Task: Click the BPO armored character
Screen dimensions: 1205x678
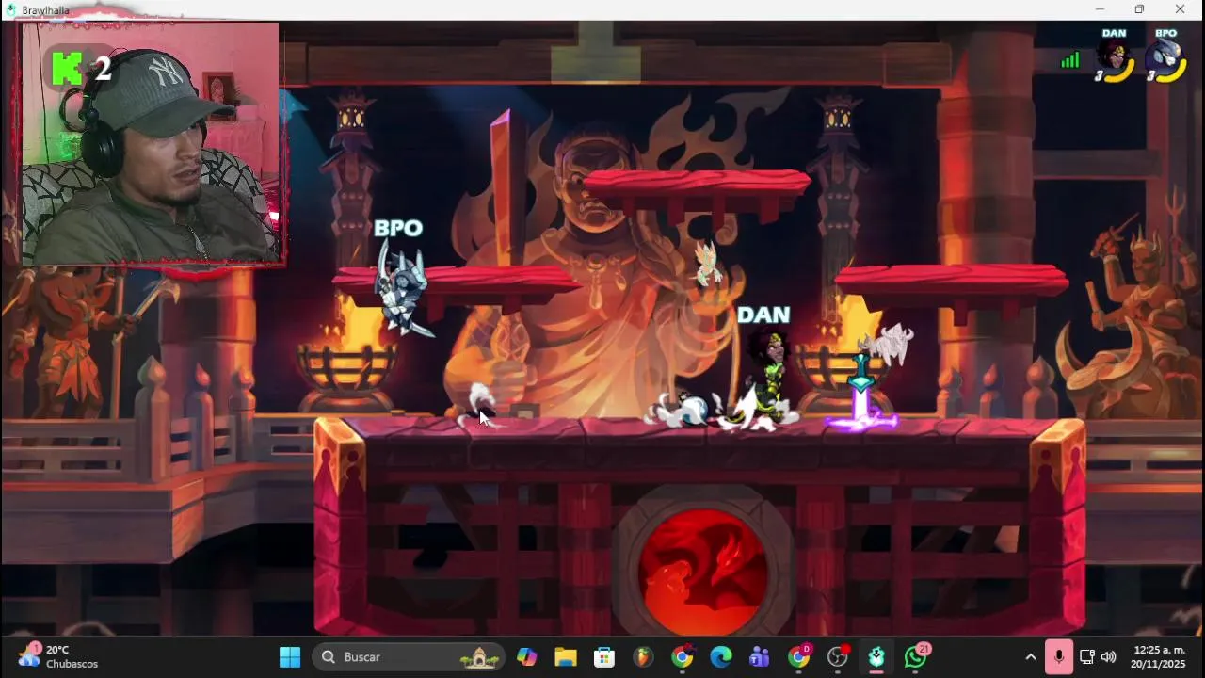Action: pos(403,290)
